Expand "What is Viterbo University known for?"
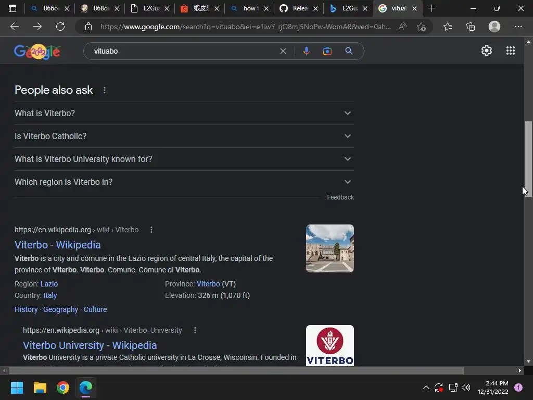533x400 pixels. [184, 159]
